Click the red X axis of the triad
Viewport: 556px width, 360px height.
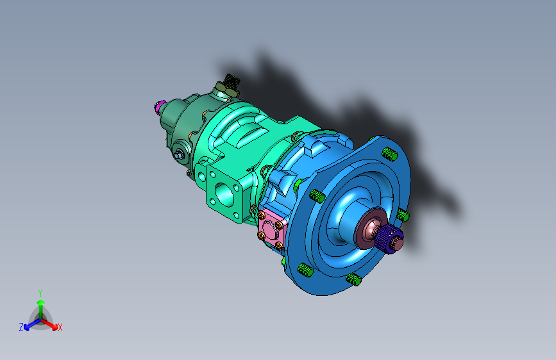(50, 324)
